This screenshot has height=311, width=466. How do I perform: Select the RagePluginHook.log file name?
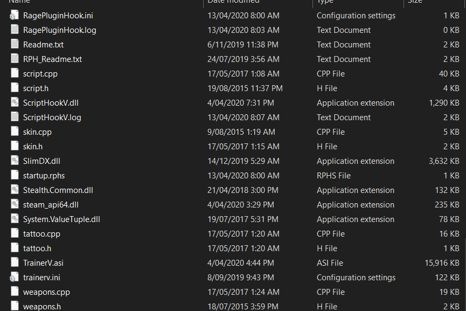[59, 30]
